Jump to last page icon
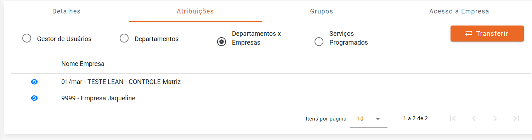This screenshot has height=140, width=532. (x=516, y=118)
